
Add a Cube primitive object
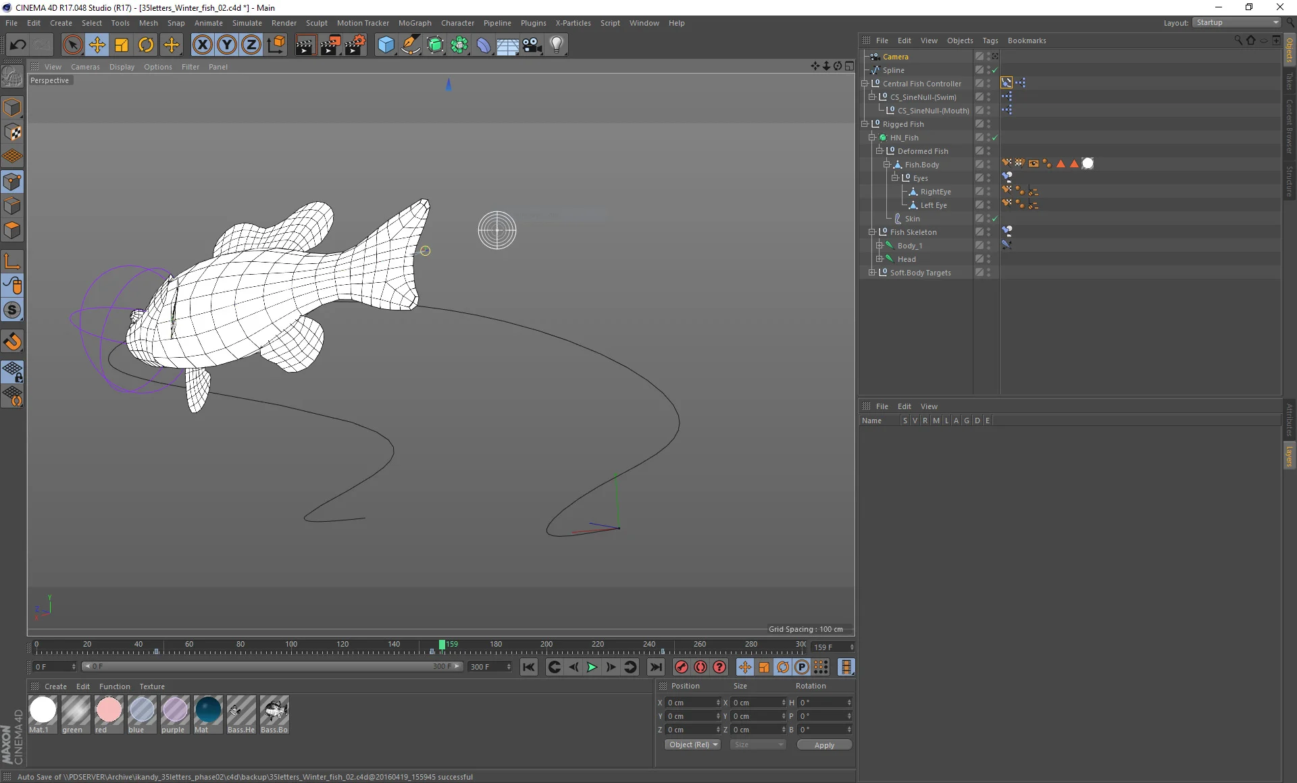coord(386,45)
